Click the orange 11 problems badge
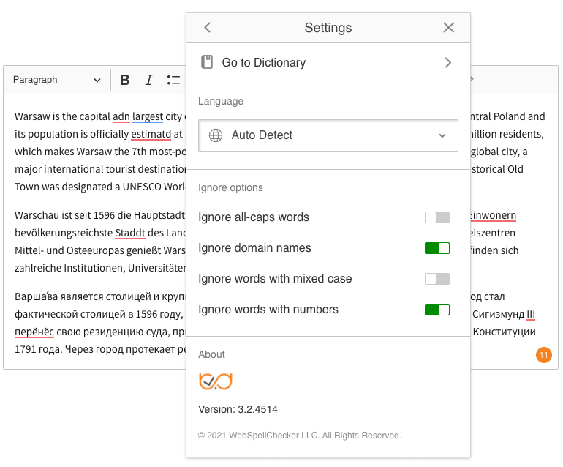 [543, 355]
